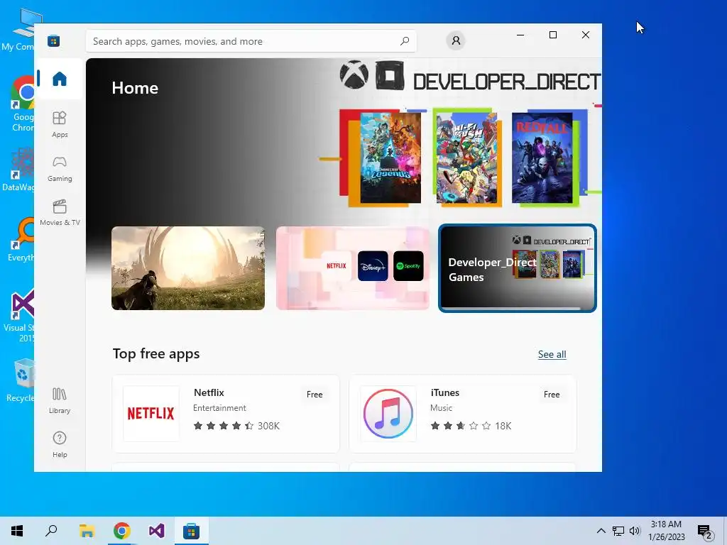
Task: Click the Microsoft Store logo in title bar
Action: coord(53,40)
